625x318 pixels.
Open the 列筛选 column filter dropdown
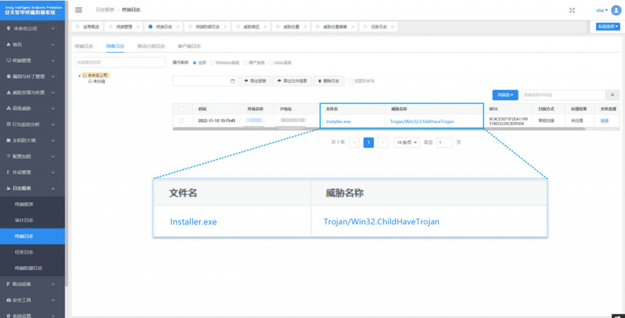[505, 95]
